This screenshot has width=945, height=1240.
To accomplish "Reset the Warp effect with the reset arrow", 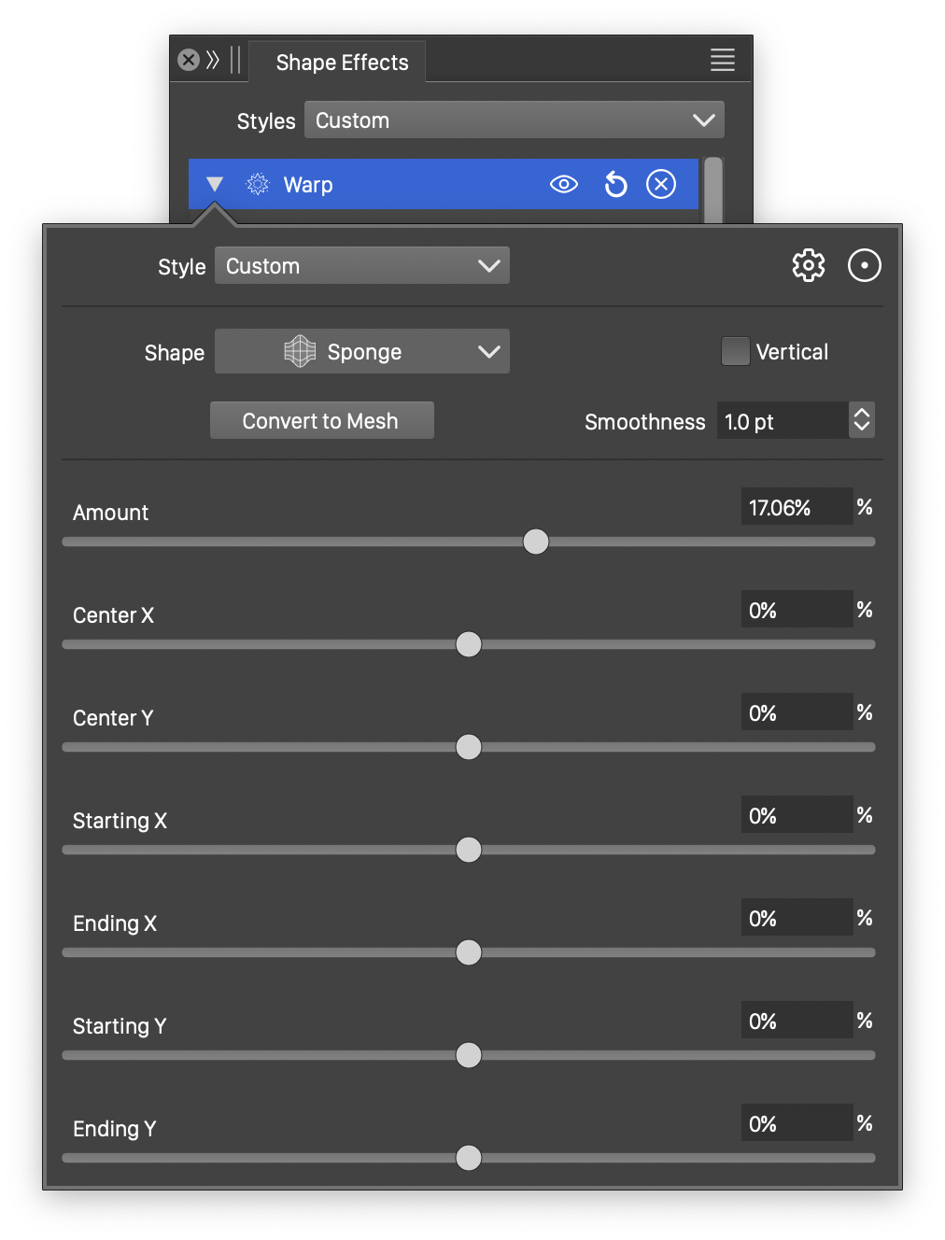I will (615, 184).
